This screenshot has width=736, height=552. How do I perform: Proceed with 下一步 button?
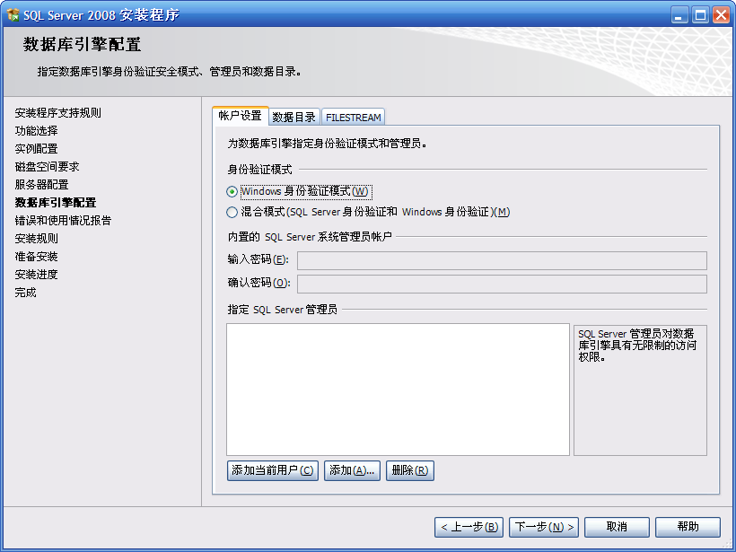click(543, 527)
